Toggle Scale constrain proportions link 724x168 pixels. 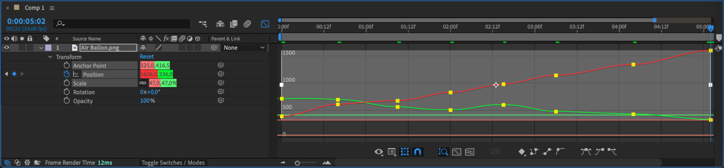143,83
